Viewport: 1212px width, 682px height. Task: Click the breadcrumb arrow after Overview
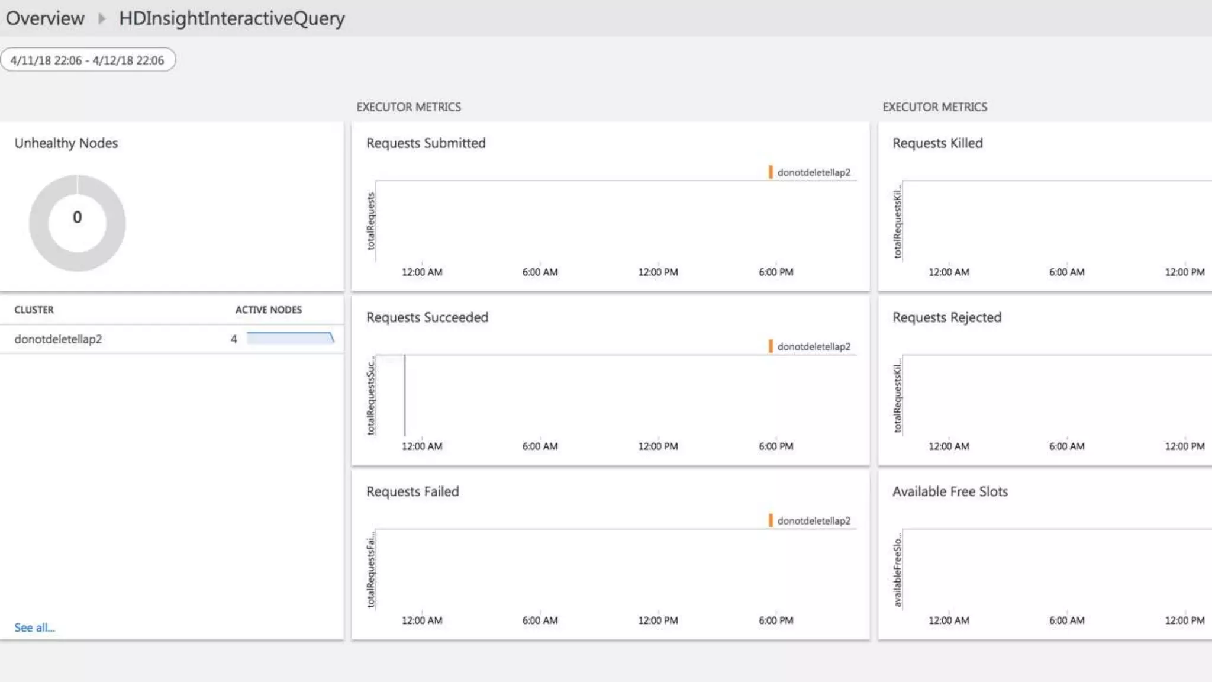[102, 18]
